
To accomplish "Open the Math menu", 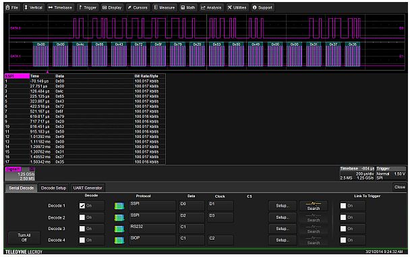I will (188, 7).
